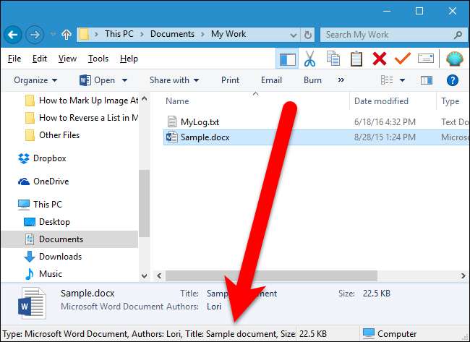The image size is (470, 342).
Task: Open the Help menu
Action: (129, 59)
